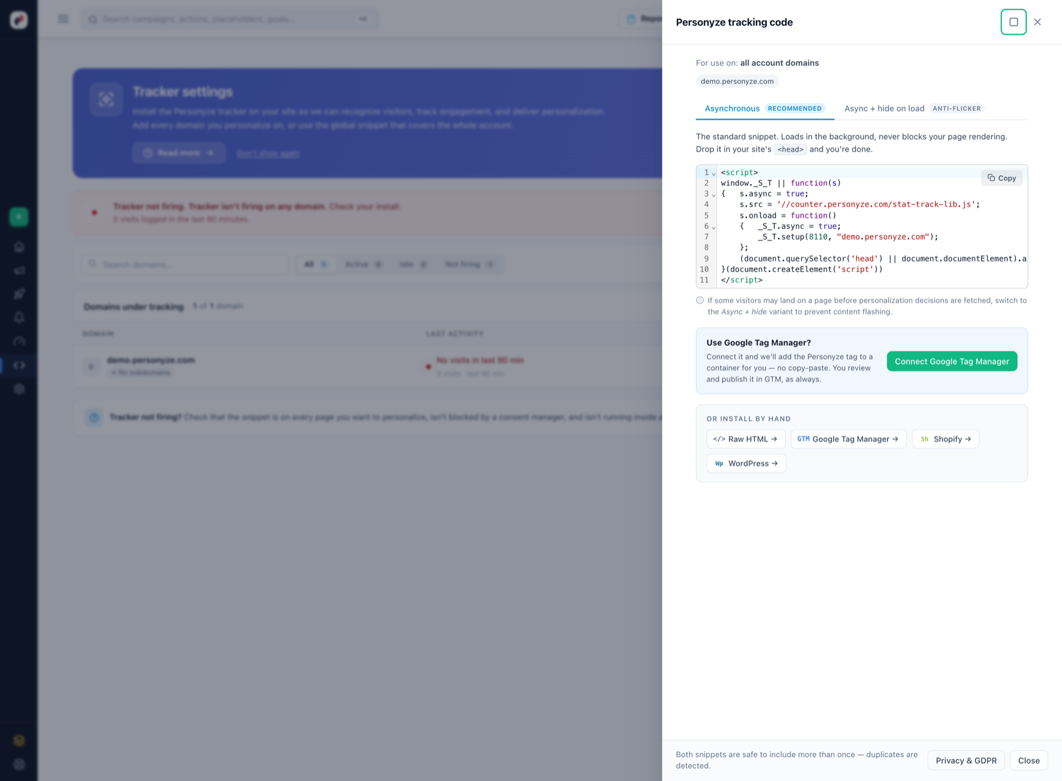Collapse code fold arrow on line 1

point(713,174)
